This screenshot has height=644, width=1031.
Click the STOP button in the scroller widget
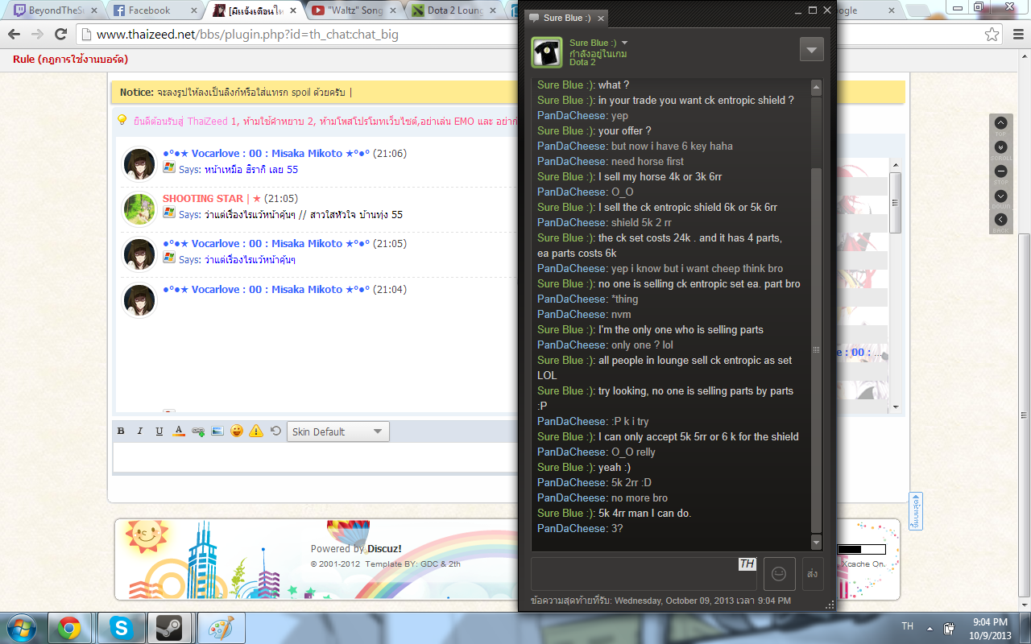(1000, 171)
